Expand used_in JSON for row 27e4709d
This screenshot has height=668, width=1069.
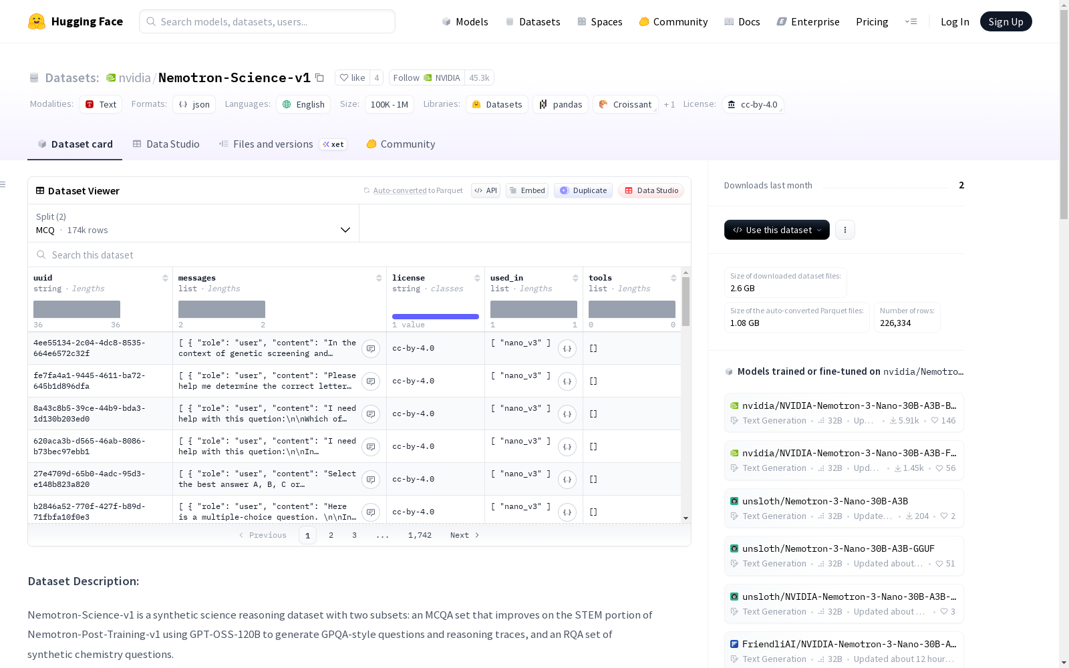(x=567, y=479)
